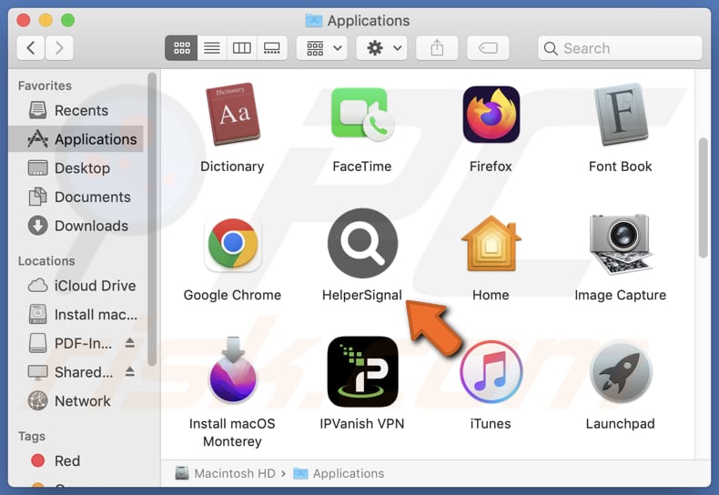Close the Finder window with red button

pyautogui.click(x=24, y=20)
